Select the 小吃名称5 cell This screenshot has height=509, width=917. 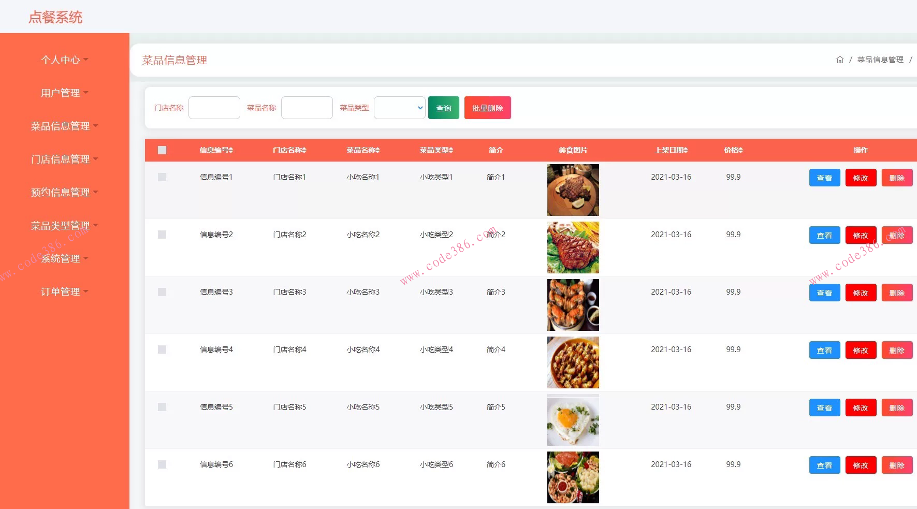pos(363,407)
